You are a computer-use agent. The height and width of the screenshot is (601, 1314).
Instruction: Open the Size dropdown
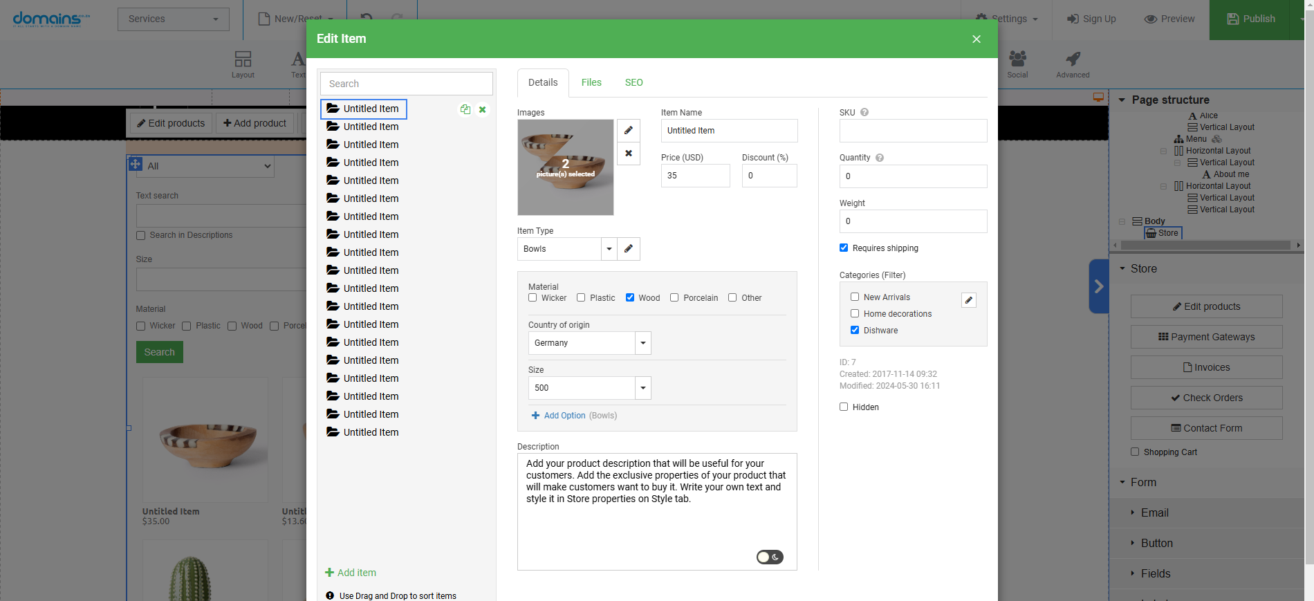(x=642, y=388)
